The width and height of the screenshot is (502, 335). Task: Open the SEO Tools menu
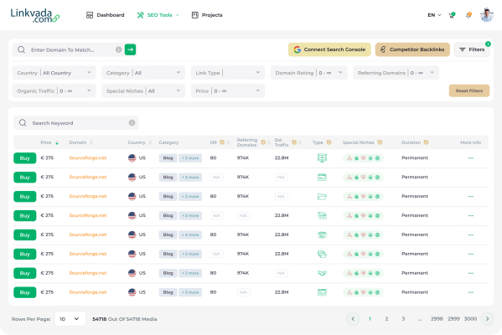pos(158,15)
